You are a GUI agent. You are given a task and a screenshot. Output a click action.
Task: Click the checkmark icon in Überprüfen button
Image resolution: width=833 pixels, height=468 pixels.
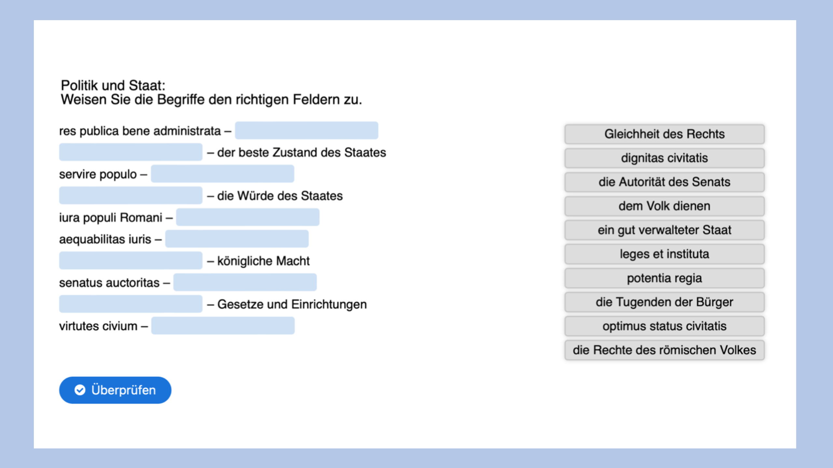pos(80,390)
